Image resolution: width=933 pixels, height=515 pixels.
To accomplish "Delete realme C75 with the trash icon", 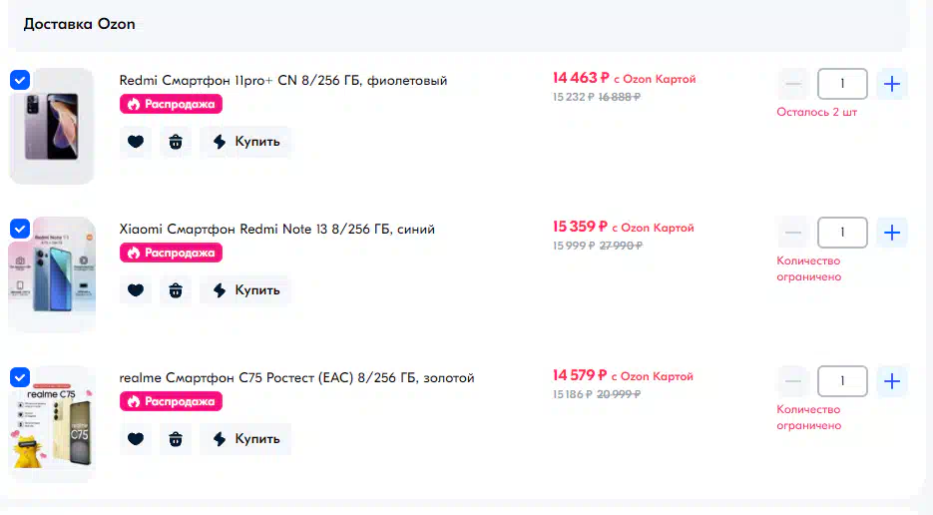I will tap(176, 439).
